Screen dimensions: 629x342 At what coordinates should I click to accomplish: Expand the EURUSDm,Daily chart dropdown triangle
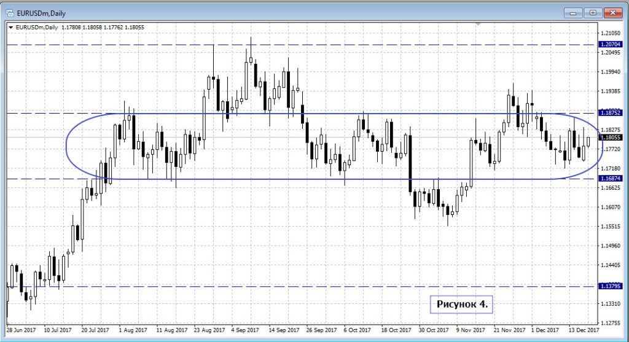10,27
